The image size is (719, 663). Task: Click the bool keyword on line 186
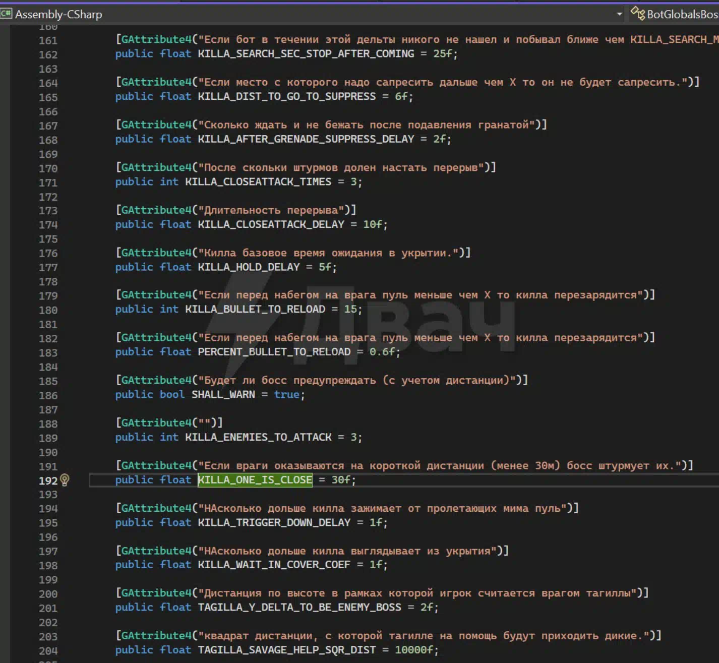(x=172, y=395)
